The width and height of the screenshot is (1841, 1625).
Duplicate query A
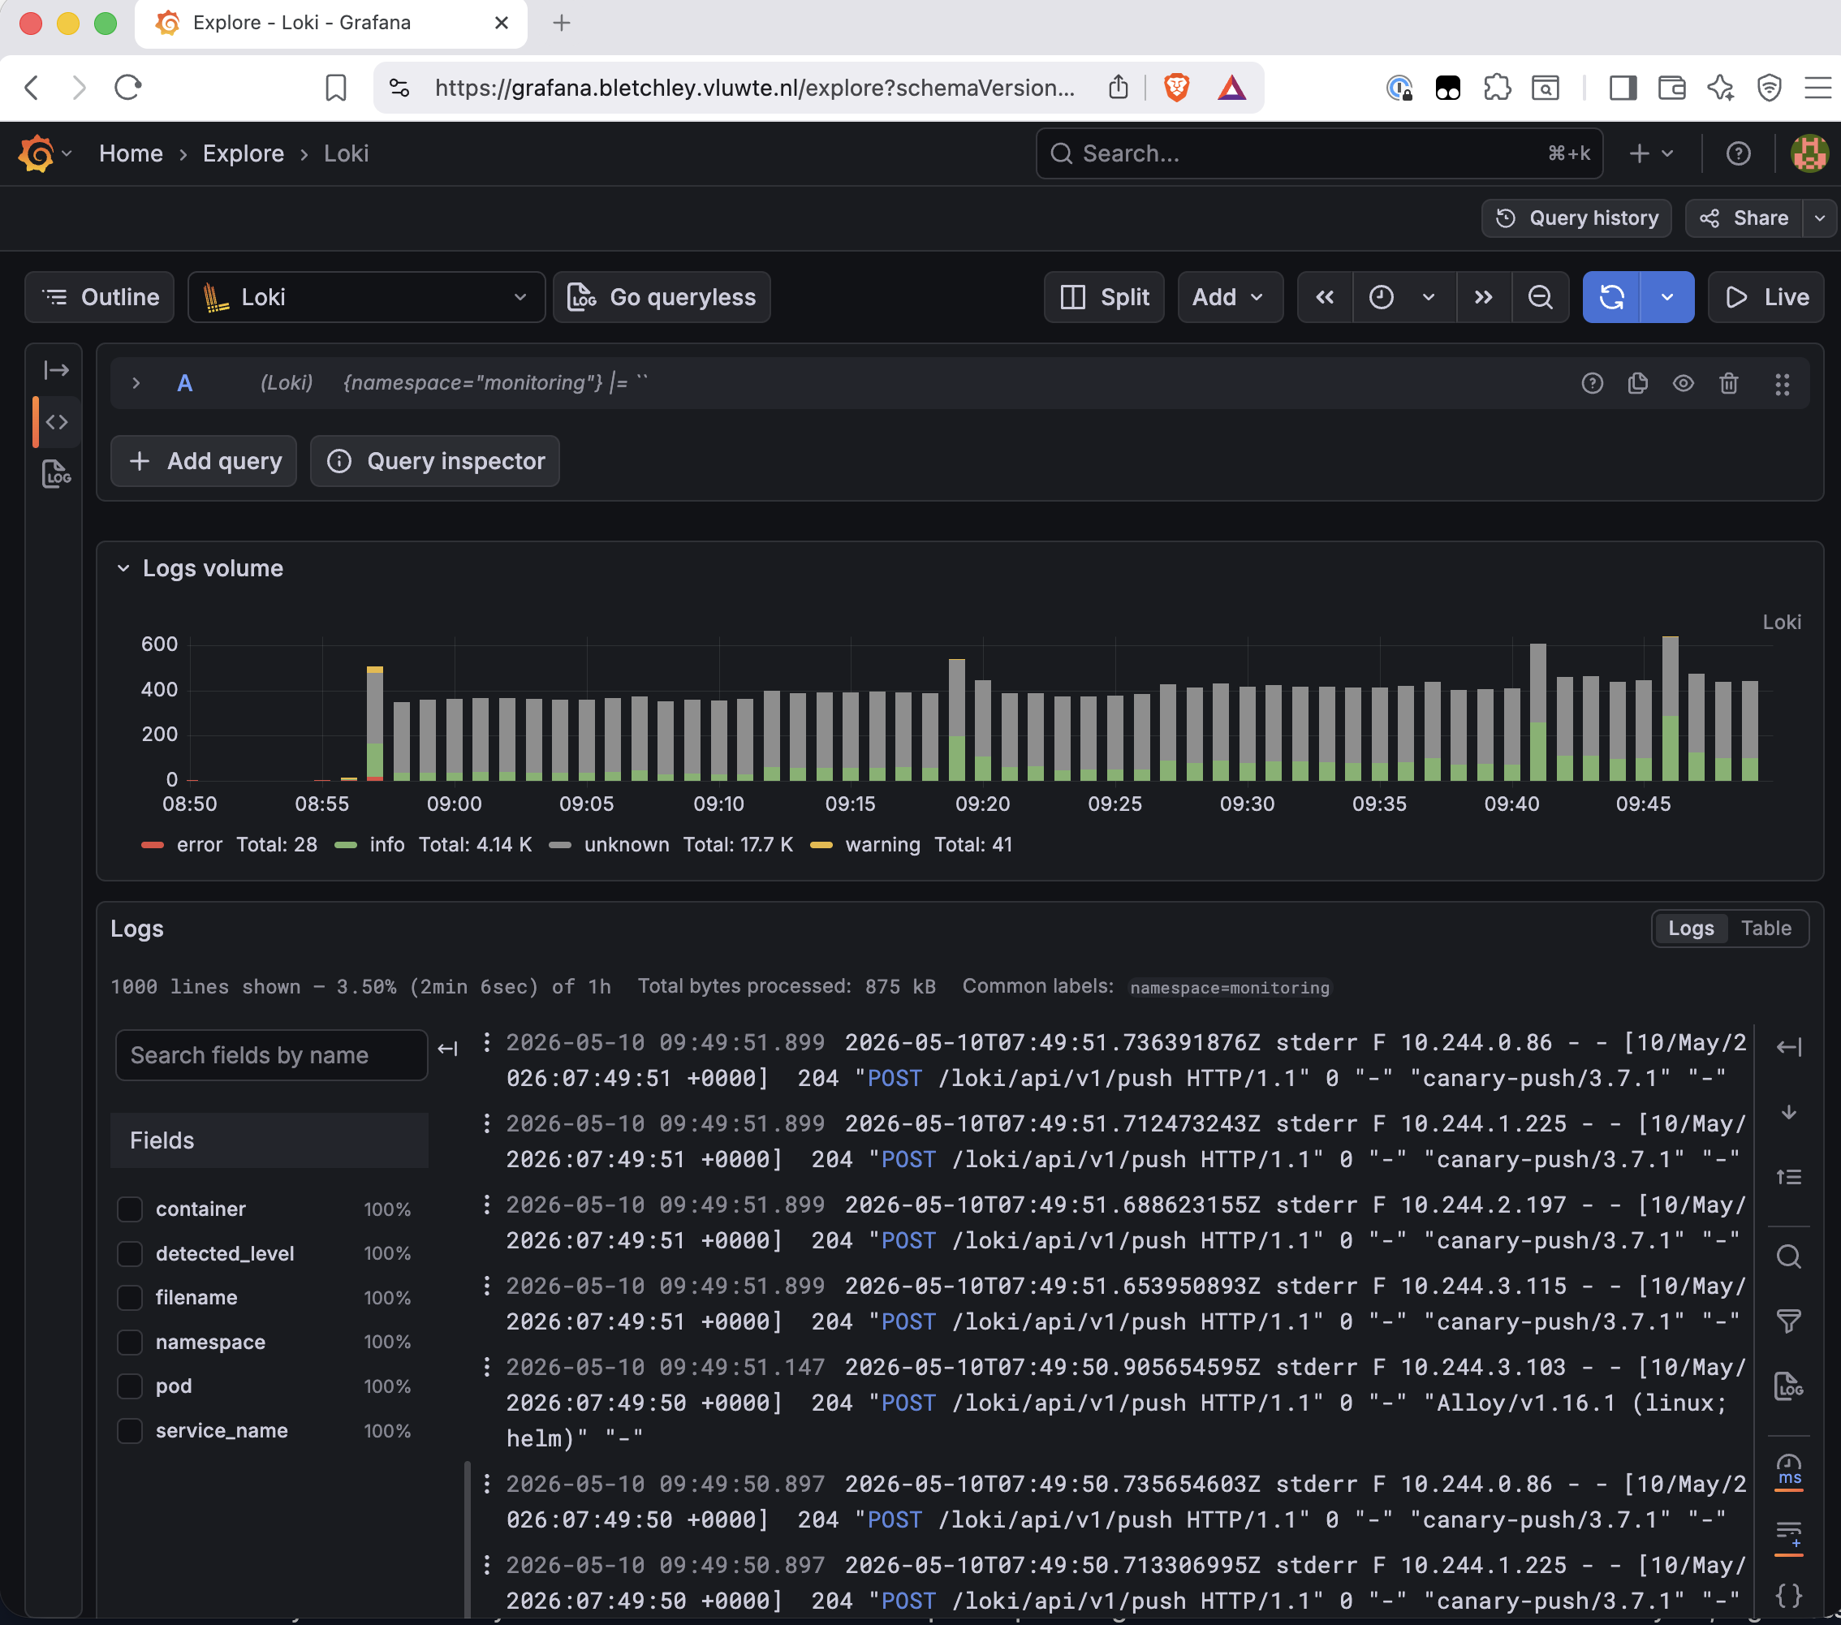tap(1637, 384)
